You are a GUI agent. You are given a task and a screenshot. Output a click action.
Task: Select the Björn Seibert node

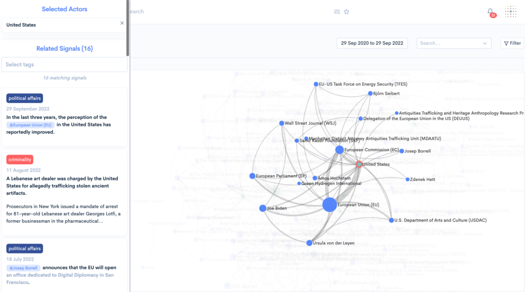pos(370,94)
